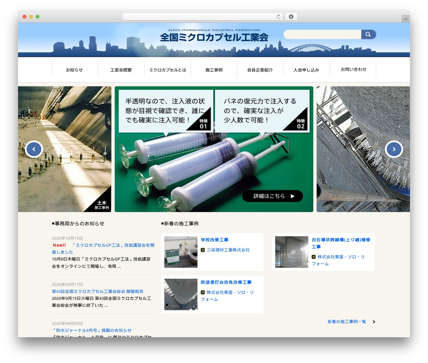The height and width of the screenshot is (363, 428).
Task: Open the 入会申し込み menu item
Action: pos(306,70)
